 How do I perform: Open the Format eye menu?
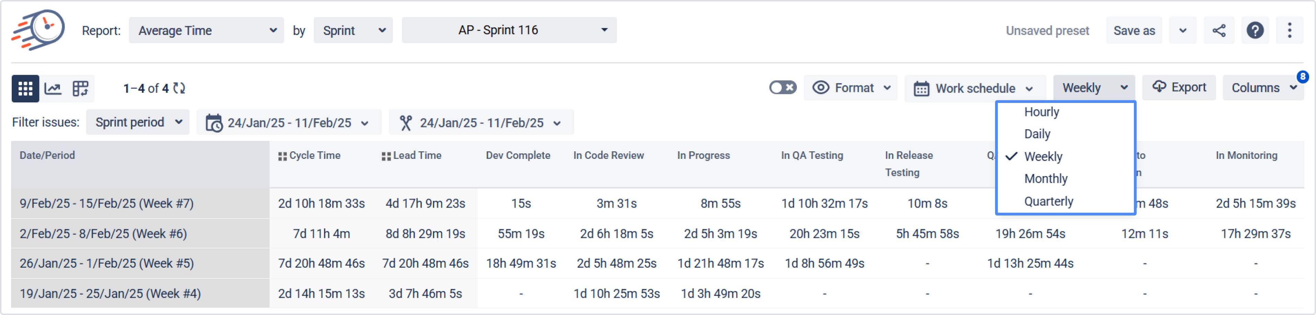point(851,88)
